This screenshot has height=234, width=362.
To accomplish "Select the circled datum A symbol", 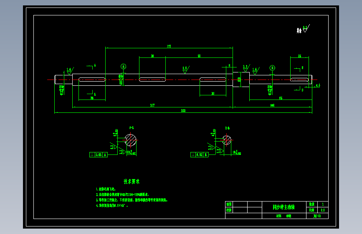I will [123, 67].
